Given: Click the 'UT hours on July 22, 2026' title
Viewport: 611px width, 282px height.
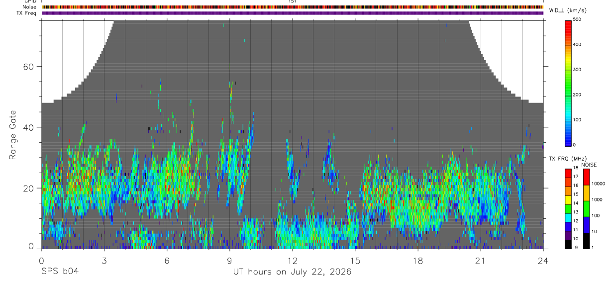Looking at the screenshot, I should coord(293,272).
